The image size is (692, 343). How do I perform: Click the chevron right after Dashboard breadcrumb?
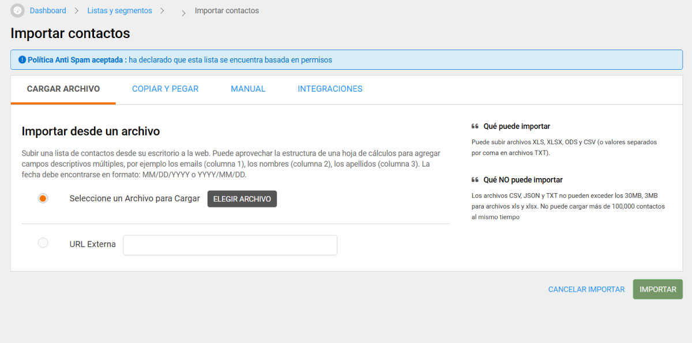click(x=77, y=11)
